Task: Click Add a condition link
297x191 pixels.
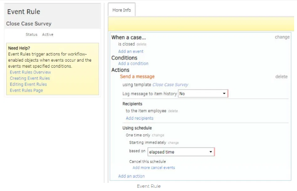Action: coord(133,64)
